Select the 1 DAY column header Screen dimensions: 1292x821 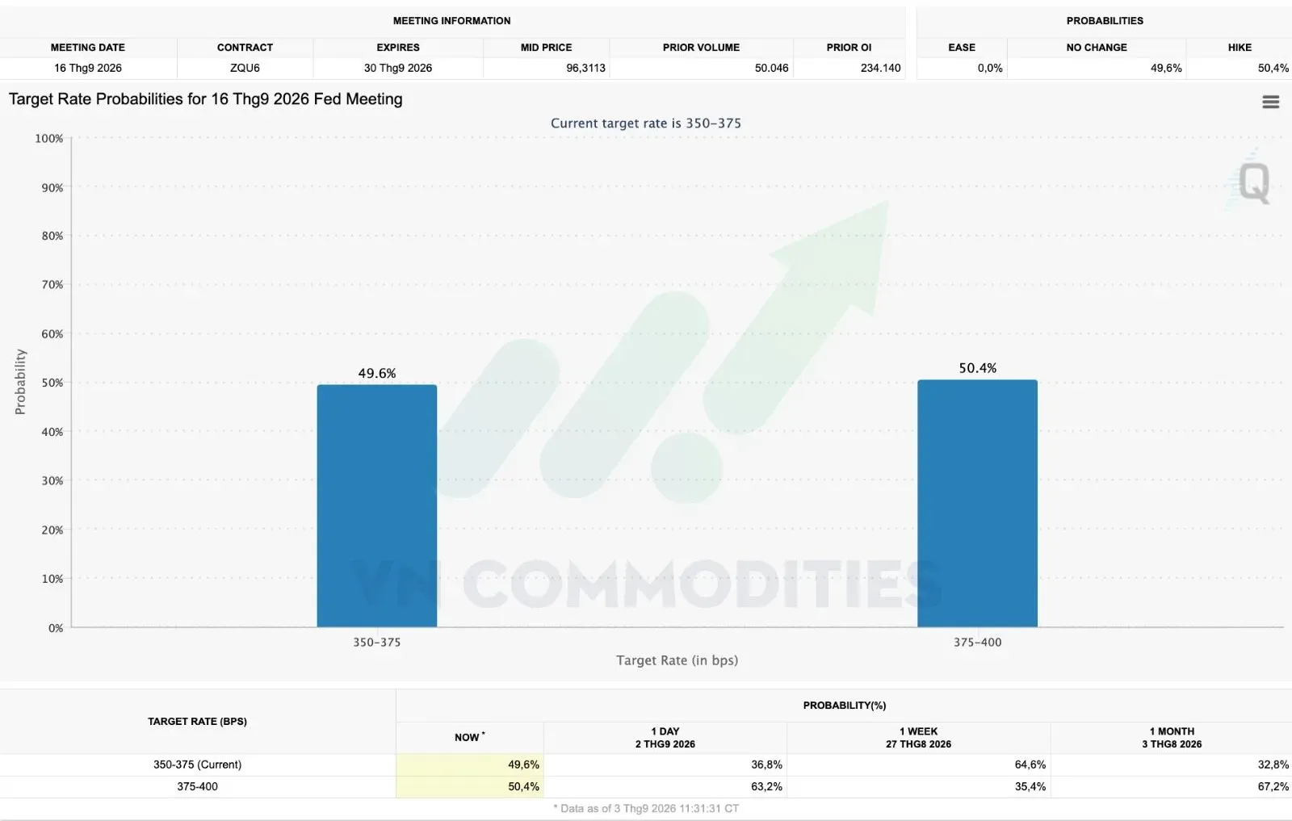(665, 737)
